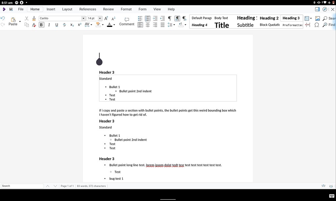Insert an image with picture icon
Image resolution: width=336 pixels, height=201 pixels.
click(x=317, y=18)
